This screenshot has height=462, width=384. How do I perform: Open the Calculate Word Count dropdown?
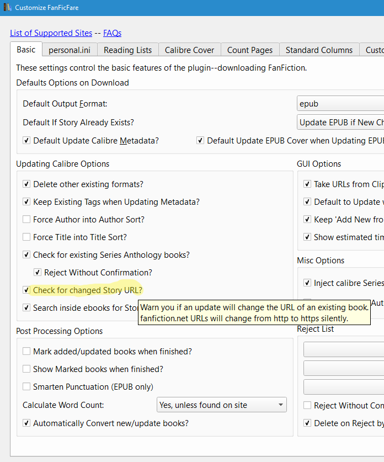[x=222, y=405]
